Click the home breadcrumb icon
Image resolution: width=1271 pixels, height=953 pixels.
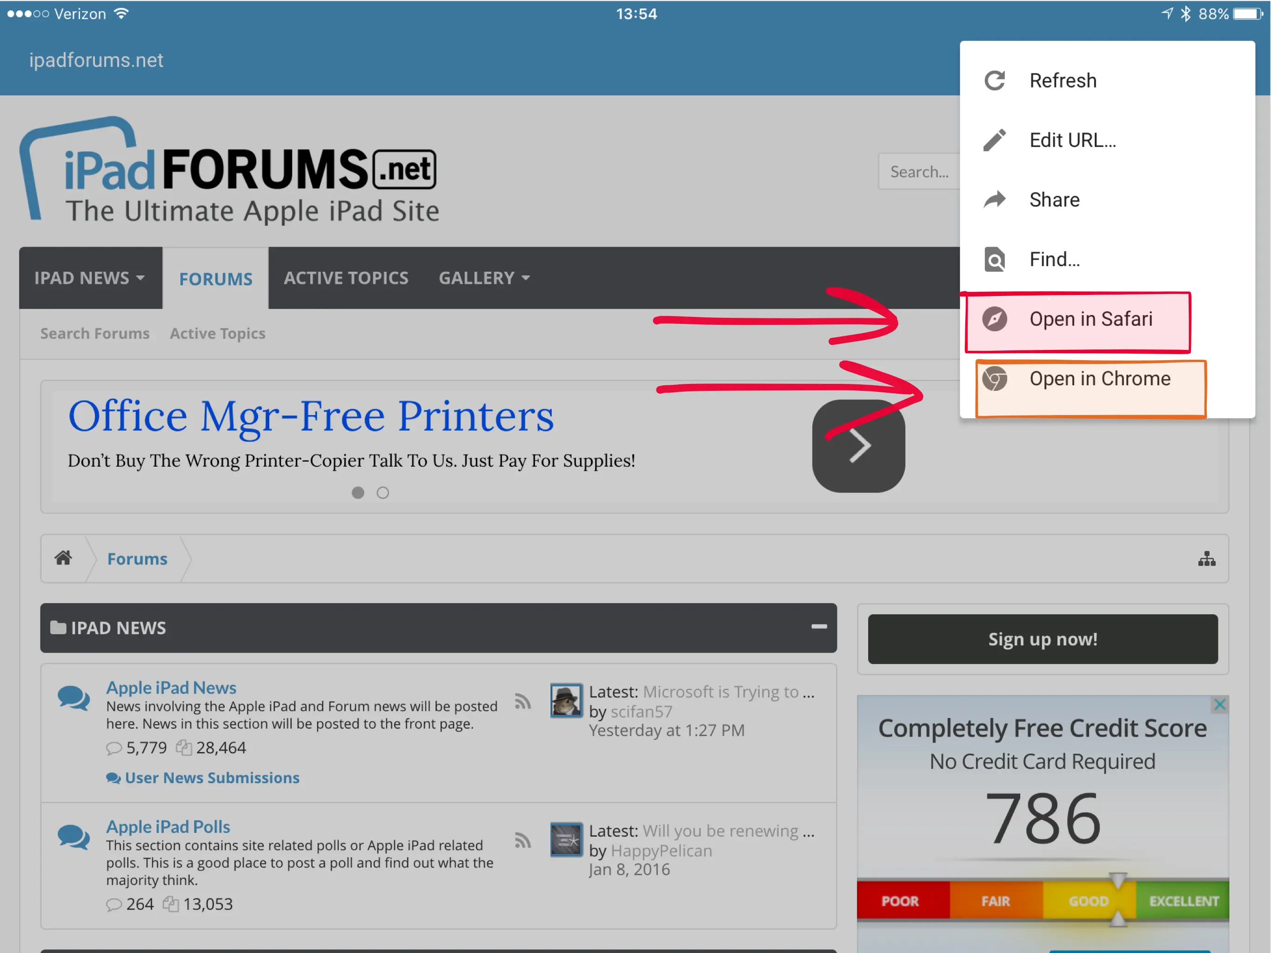tap(63, 558)
